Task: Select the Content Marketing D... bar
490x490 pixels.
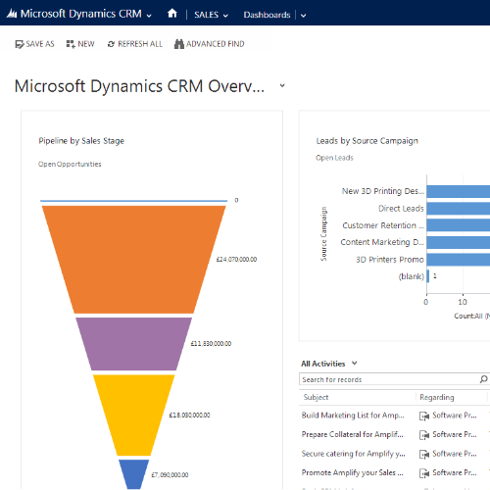Action: (x=459, y=242)
